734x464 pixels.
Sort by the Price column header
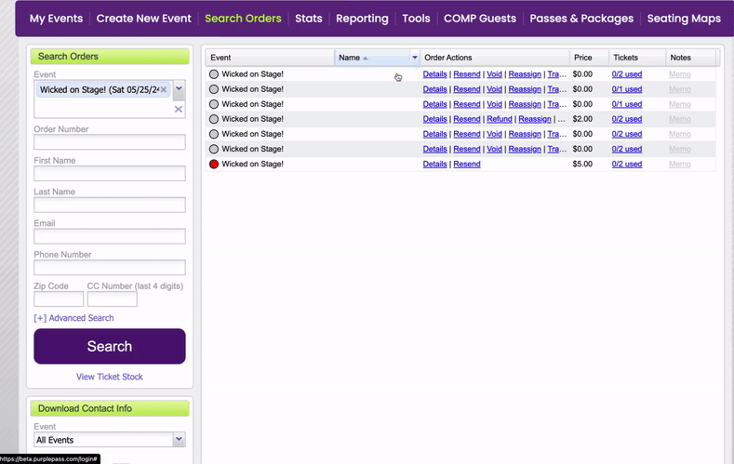pos(589,58)
